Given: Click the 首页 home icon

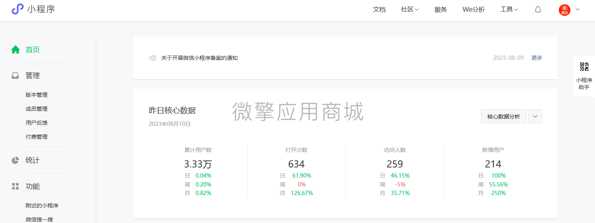Looking at the screenshot, I should (x=16, y=50).
